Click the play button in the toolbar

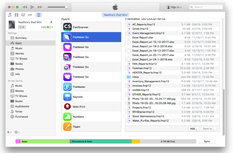(32, 7)
